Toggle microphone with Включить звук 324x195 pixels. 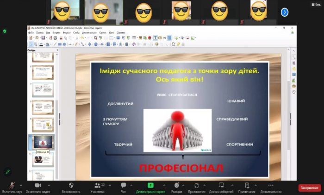click(12, 185)
